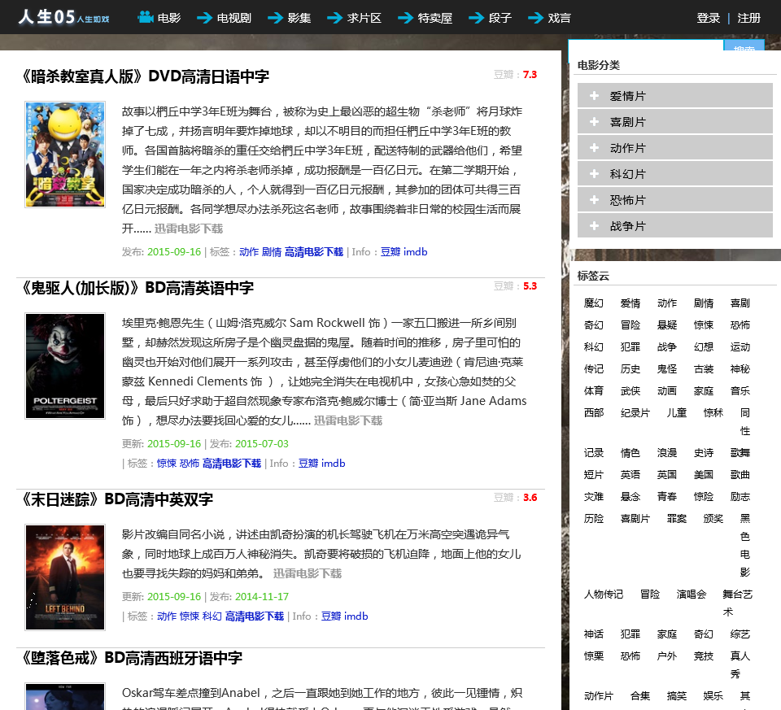The height and width of the screenshot is (710, 781).
Task: Open the 影集 nav menu item
Action: [x=299, y=18]
